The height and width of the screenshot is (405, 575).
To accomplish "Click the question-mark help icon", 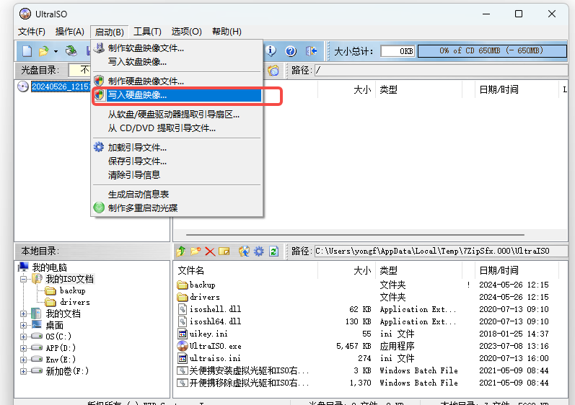I will [x=291, y=51].
